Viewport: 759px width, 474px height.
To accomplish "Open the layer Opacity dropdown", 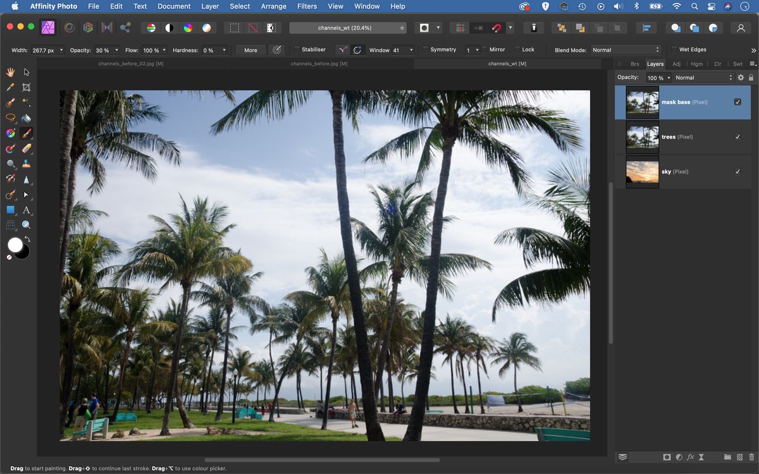I will point(669,77).
